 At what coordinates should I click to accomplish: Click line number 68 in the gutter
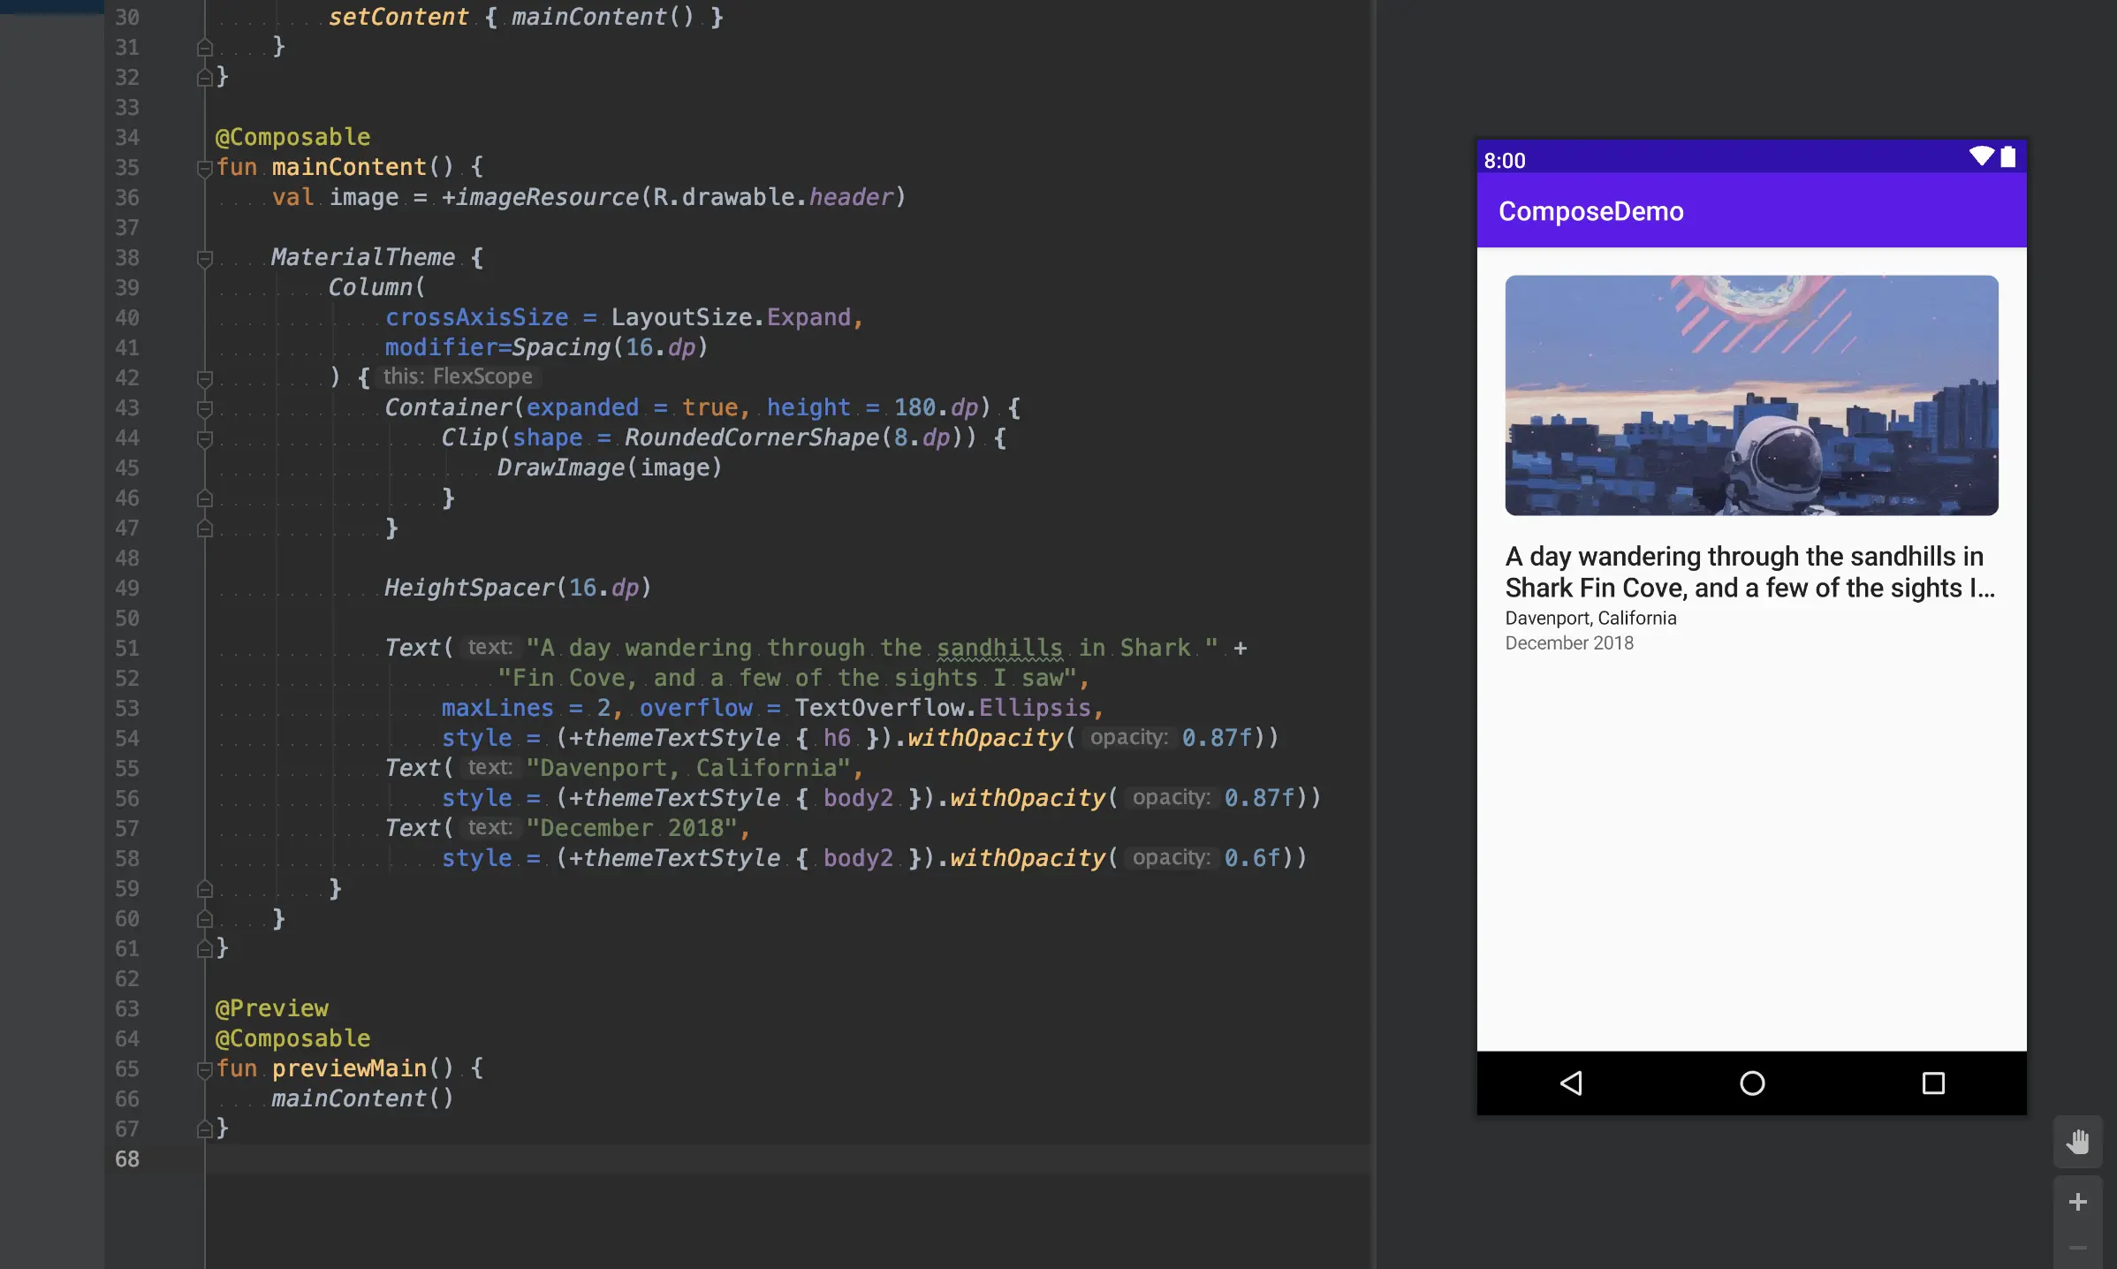[127, 1159]
